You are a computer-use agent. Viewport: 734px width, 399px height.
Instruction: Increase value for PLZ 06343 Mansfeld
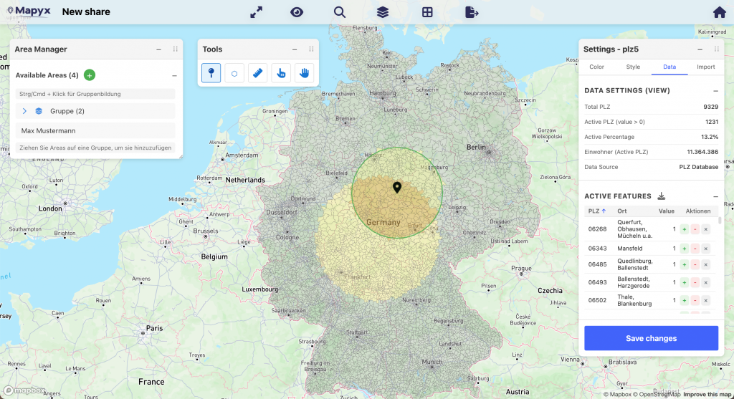[684, 249]
